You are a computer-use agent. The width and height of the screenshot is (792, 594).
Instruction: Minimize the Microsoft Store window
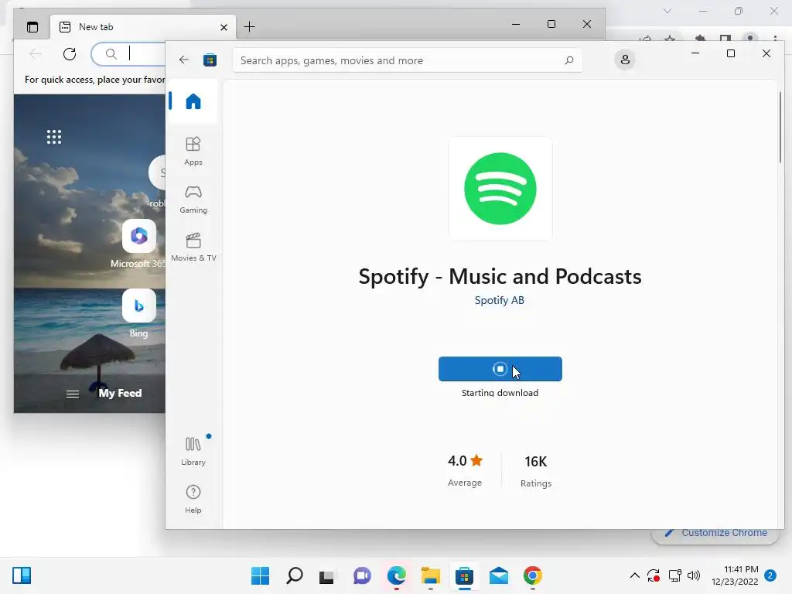tap(695, 53)
